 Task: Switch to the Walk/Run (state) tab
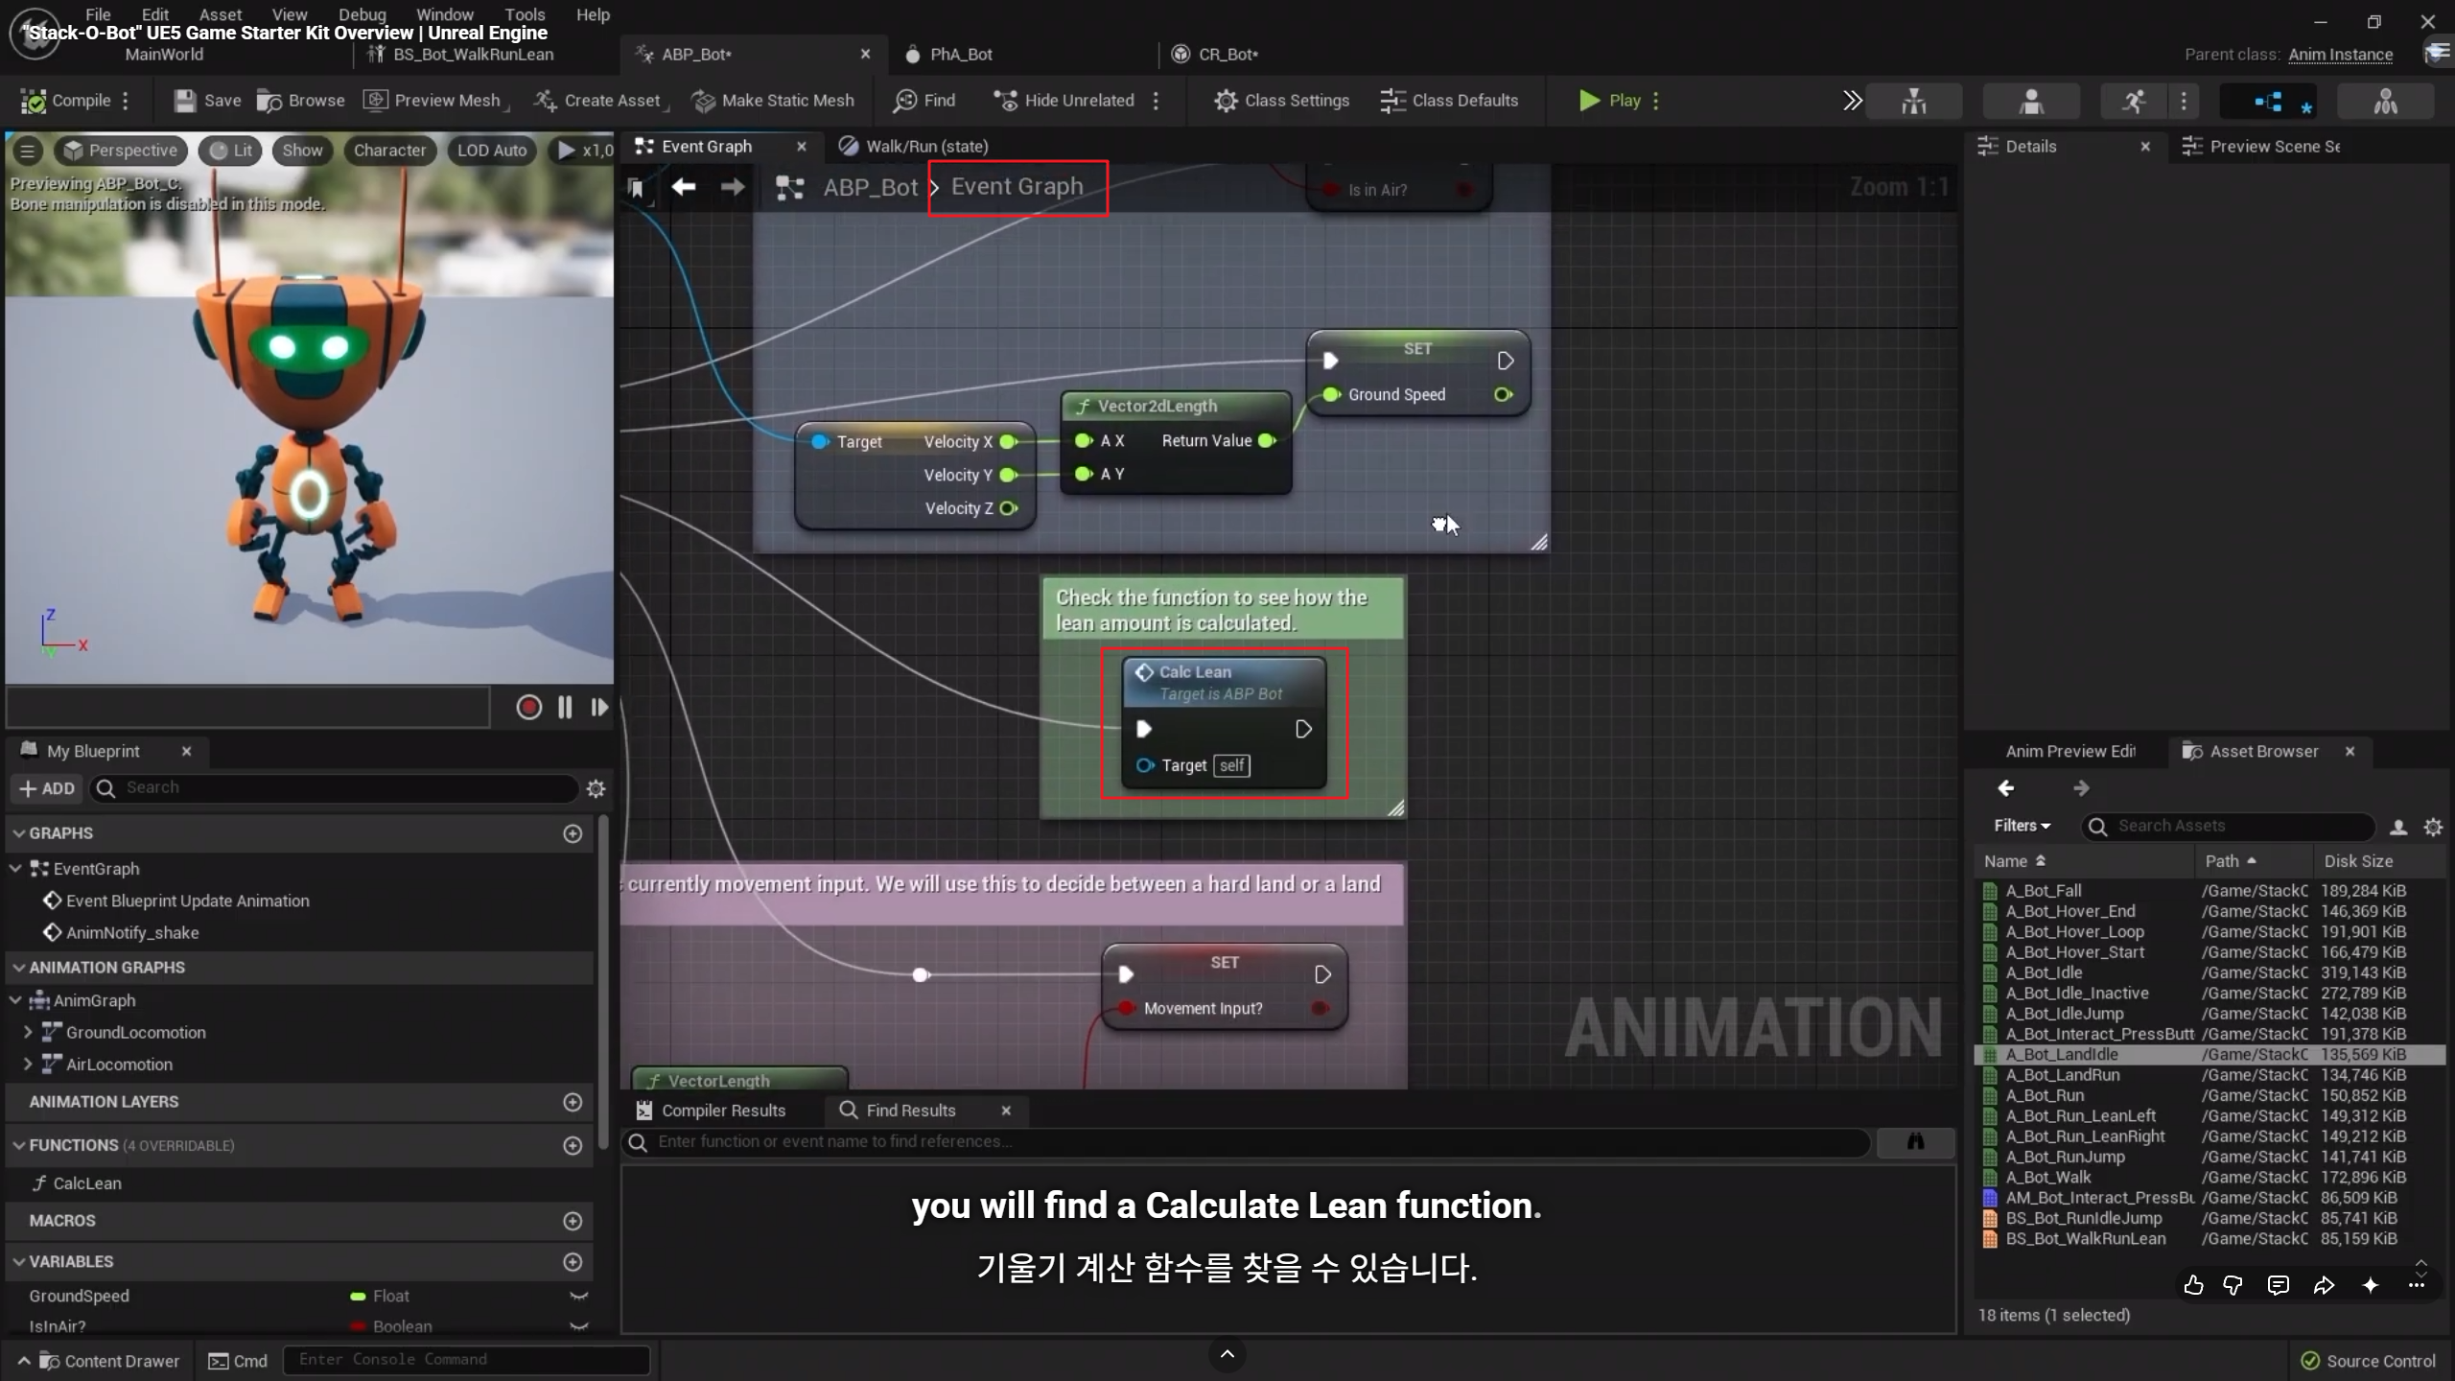pos(915,147)
